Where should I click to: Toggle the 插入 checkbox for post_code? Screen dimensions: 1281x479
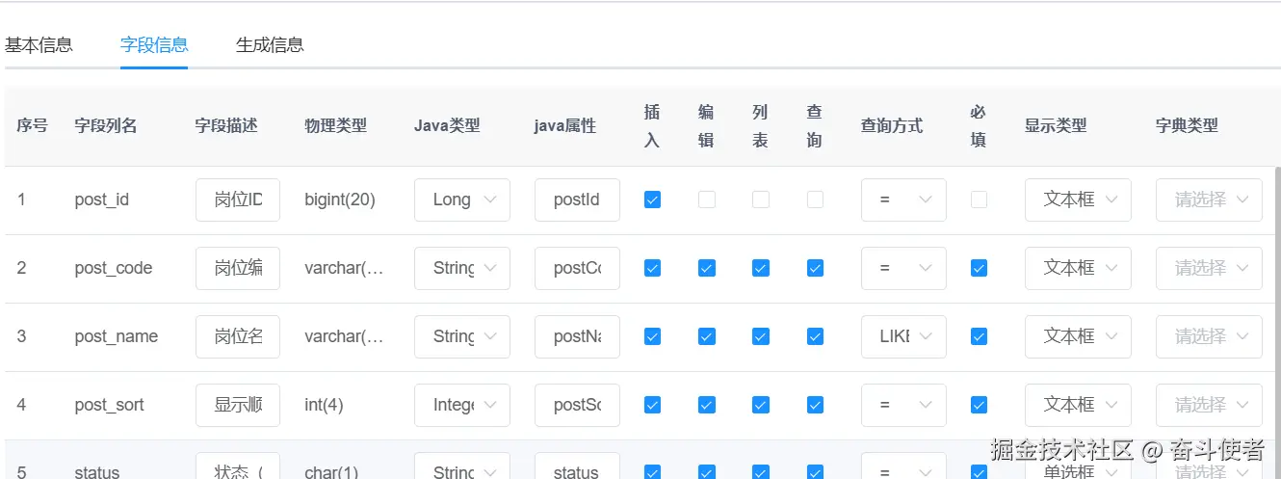652,268
